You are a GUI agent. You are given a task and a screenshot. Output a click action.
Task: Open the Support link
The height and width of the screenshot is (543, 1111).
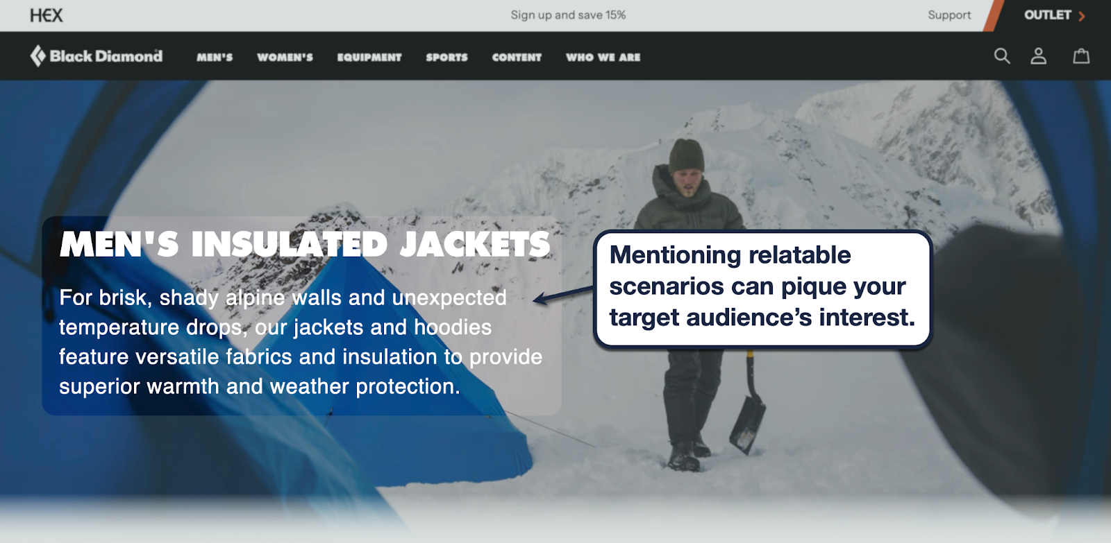(949, 15)
